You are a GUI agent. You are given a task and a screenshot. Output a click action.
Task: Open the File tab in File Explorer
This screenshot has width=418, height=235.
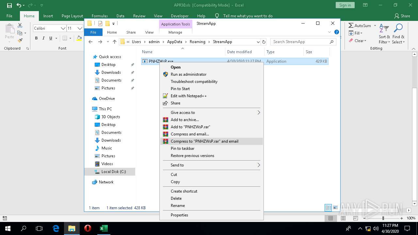click(93, 32)
